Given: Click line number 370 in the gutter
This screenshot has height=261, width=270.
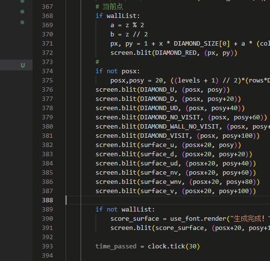Looking at the screenshot, I should pyautogui.click(x=48, y=34).
